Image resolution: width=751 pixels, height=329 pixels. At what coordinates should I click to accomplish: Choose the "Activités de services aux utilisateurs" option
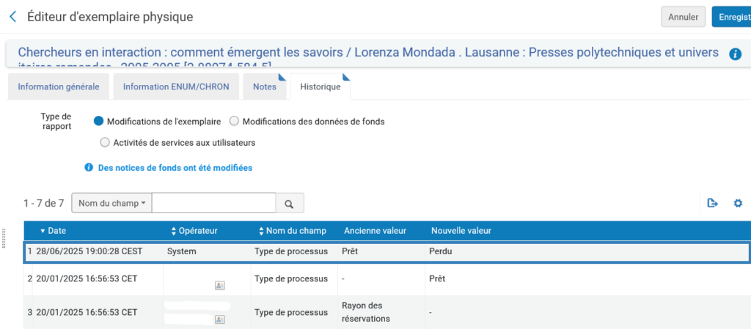(105, 142)
